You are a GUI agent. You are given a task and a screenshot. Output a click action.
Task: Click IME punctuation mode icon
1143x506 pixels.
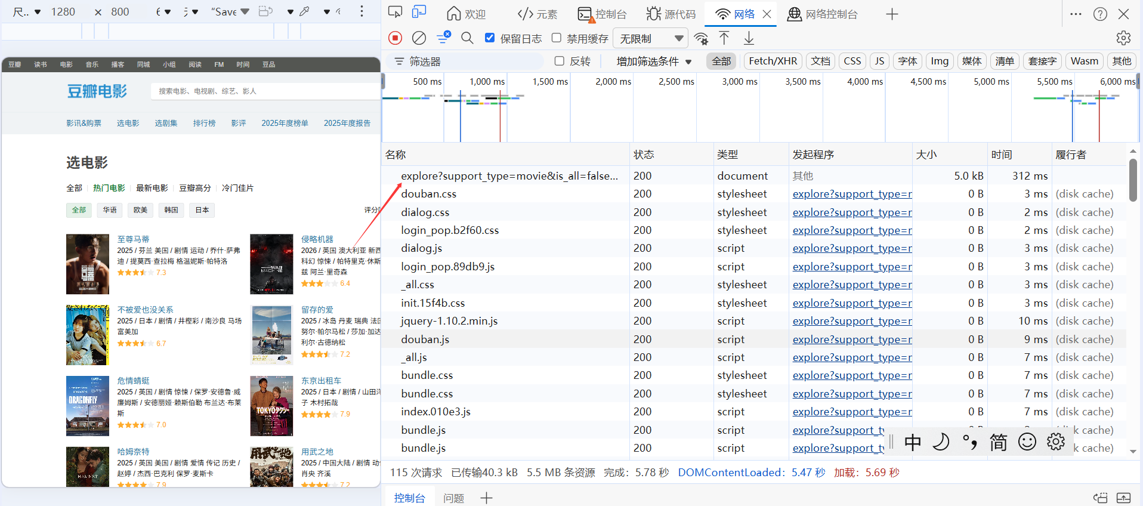point(969,442)
